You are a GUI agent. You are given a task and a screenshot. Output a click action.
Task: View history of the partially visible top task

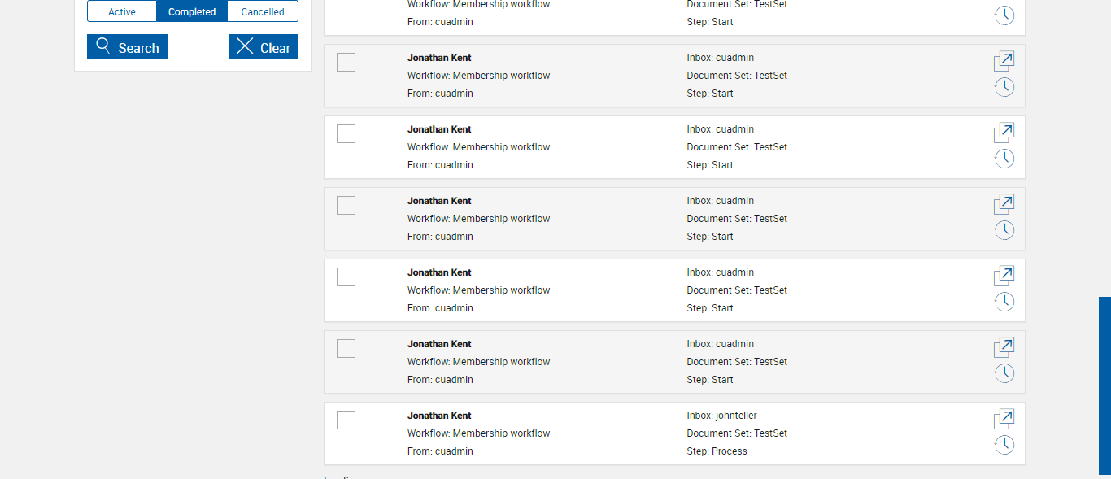pos(1004,15)
